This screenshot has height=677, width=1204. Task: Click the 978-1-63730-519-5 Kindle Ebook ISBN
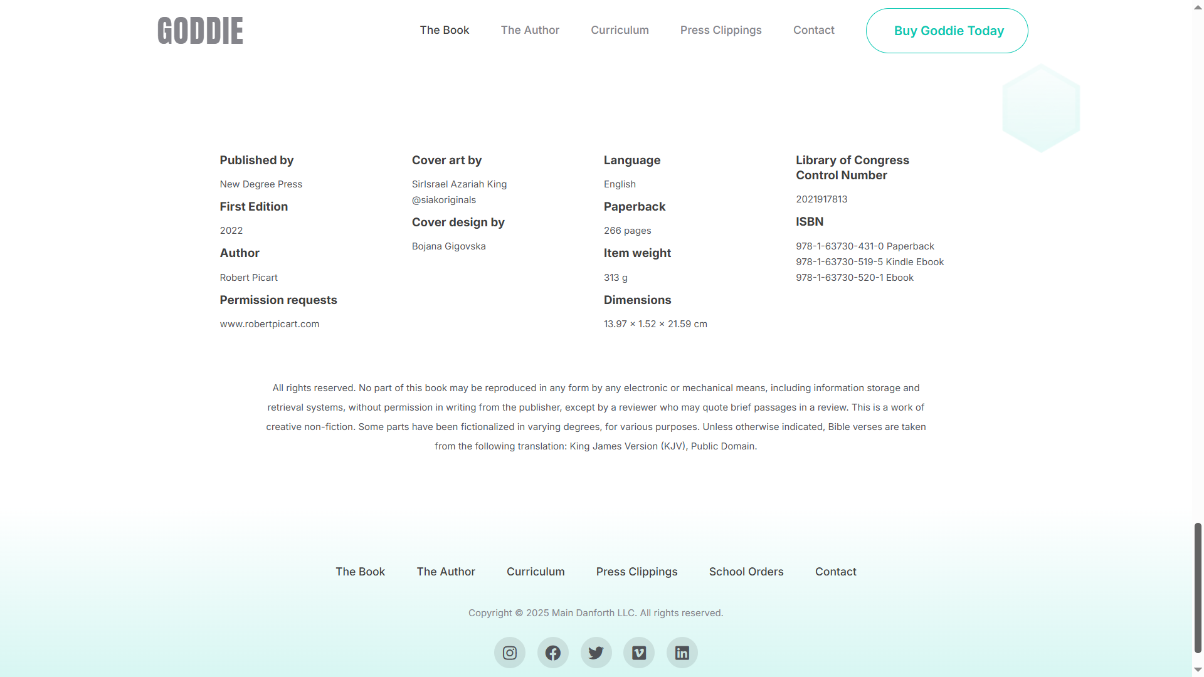870,262
